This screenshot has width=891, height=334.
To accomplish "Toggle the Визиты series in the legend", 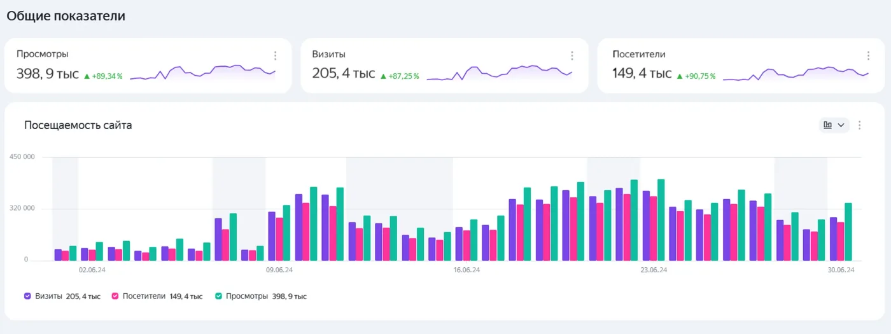I will coord(62,296).
